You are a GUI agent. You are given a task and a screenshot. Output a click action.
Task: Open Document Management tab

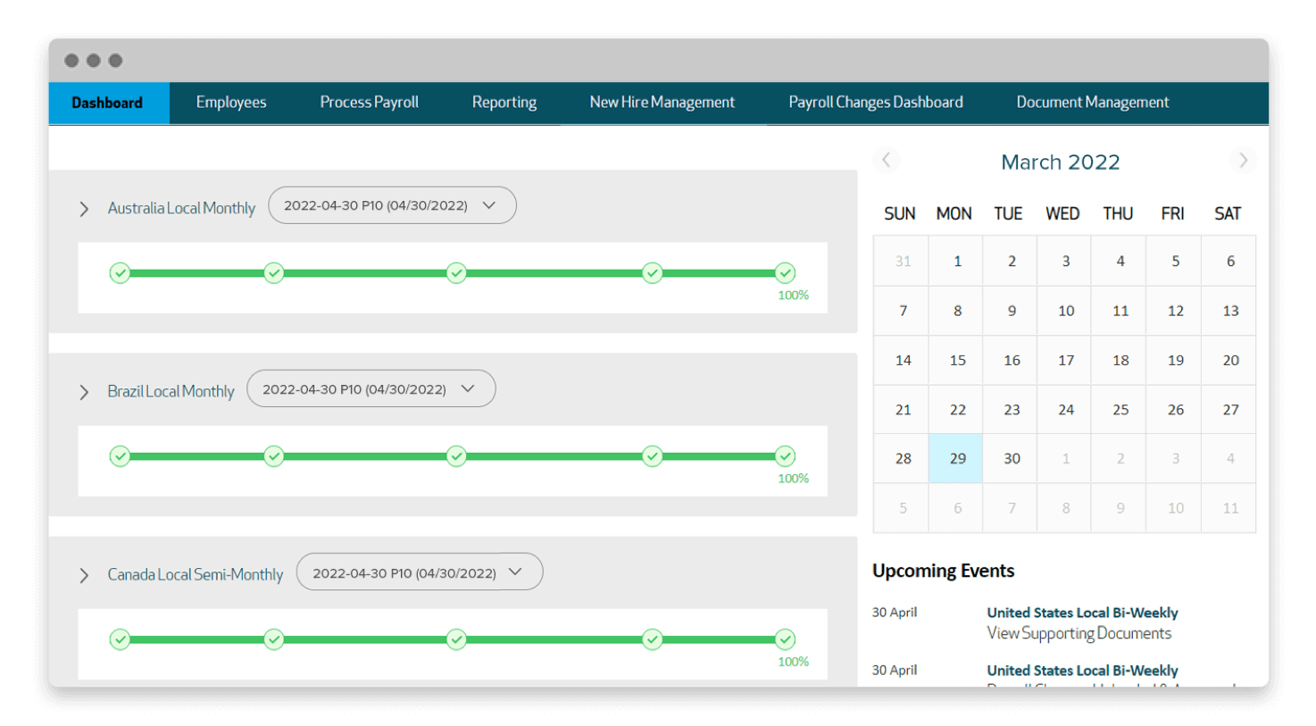pos(1093,103)
